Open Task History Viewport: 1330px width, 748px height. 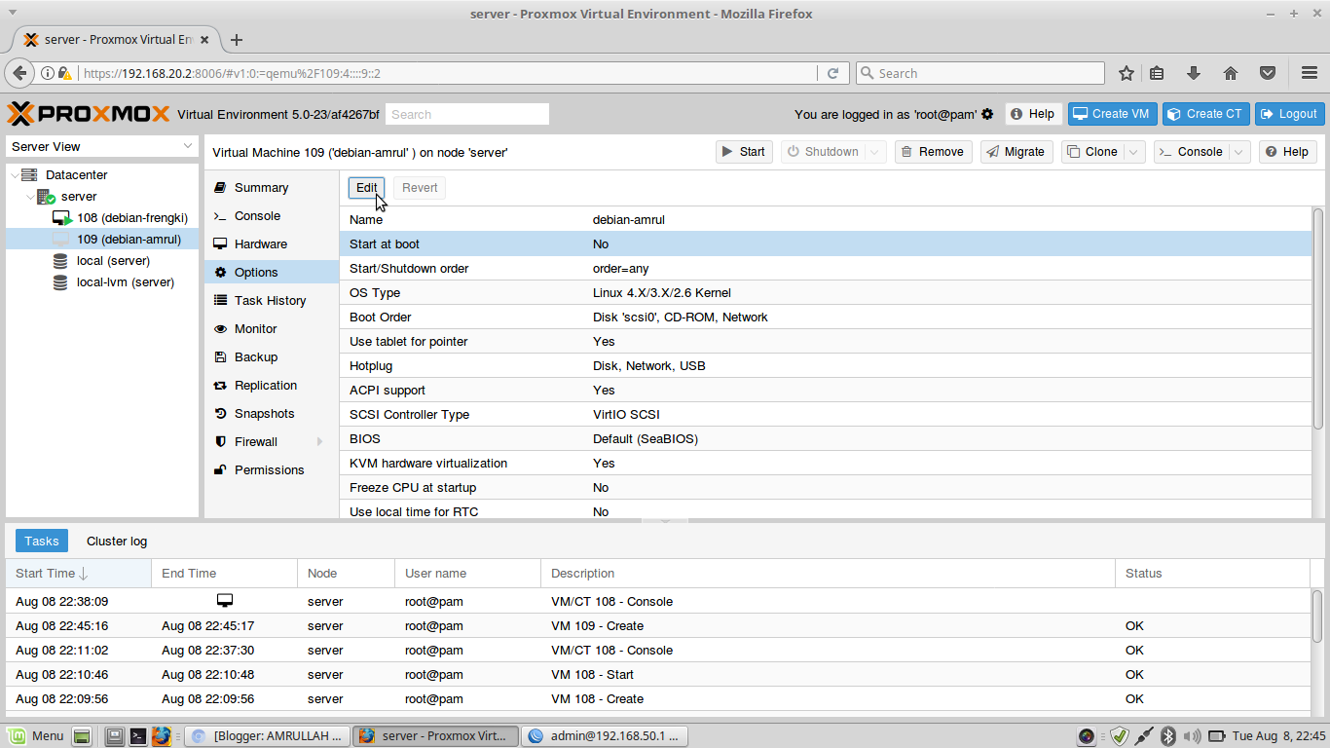click(x=272, y=301)
